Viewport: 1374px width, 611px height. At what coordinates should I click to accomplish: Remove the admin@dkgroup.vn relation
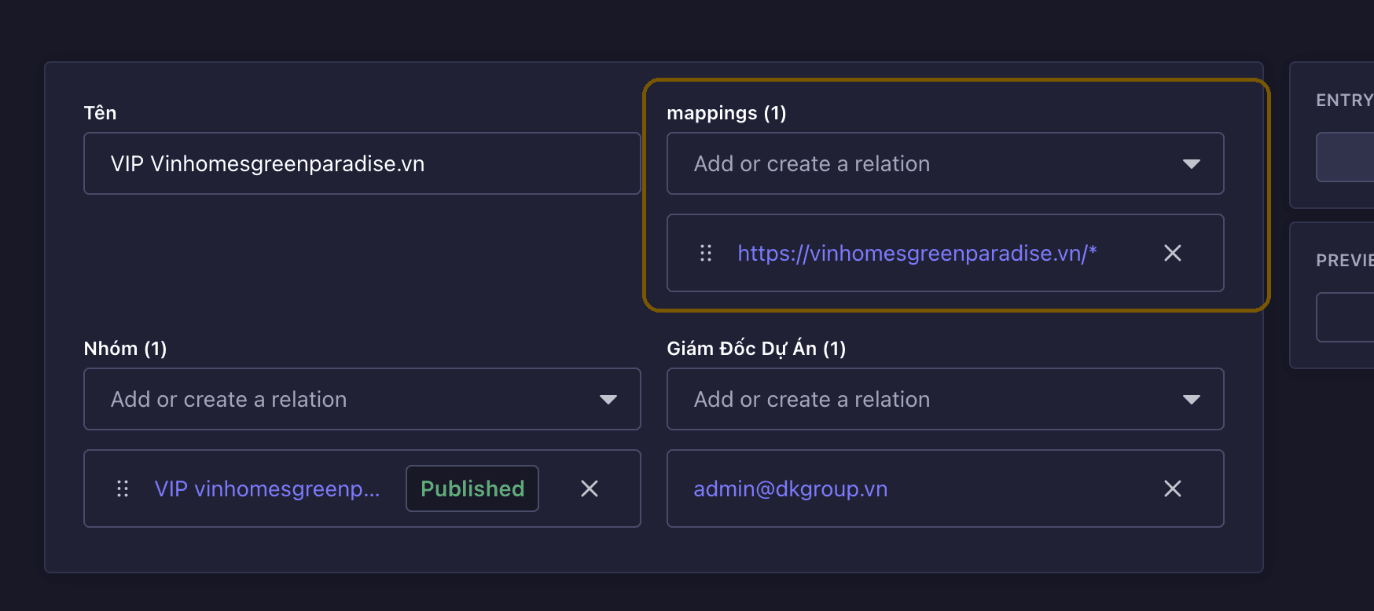[x=1172, y=488]
